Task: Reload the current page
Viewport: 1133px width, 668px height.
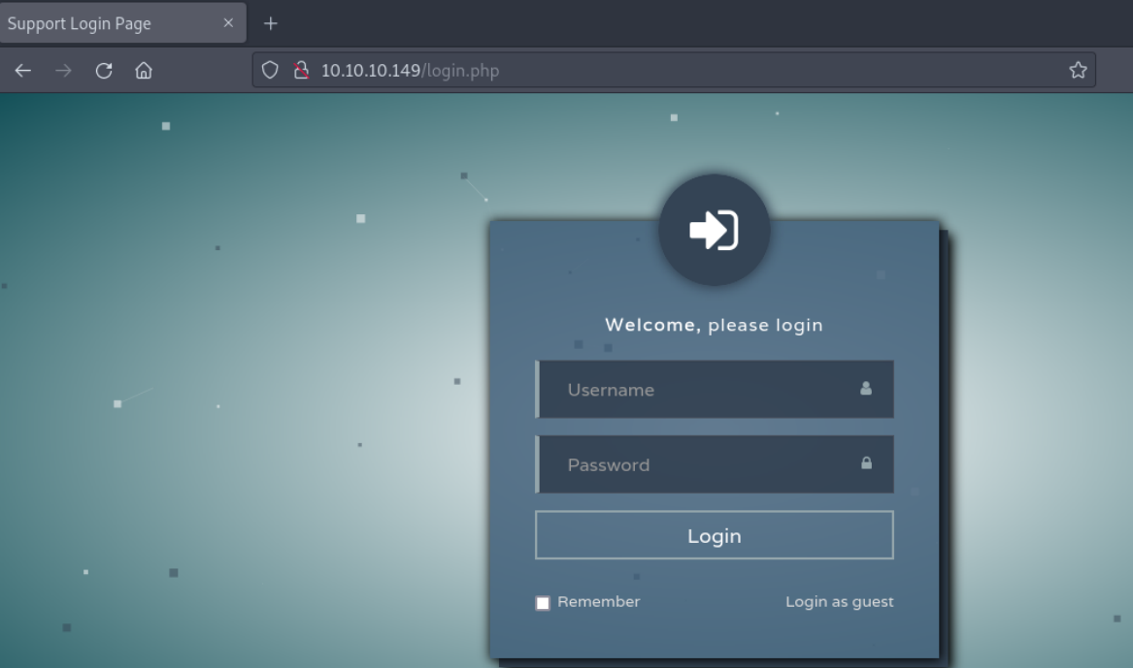Action: click(x=104, y=70)
